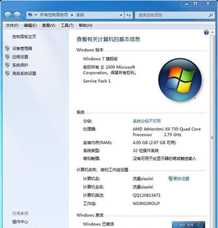This screenshot has width=218, height=228.
Task: Click 更改设置 link
Action: (181, 178)
